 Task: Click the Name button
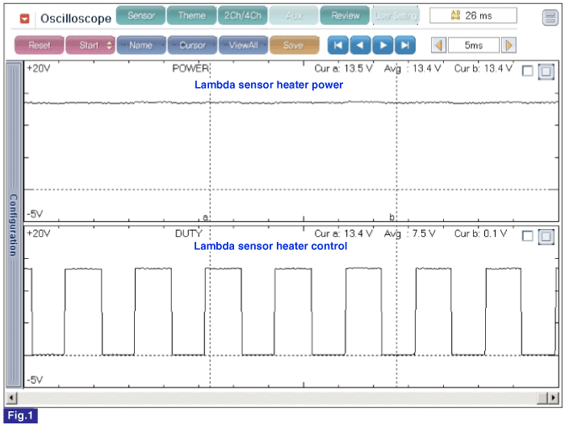tap(141, 45)
